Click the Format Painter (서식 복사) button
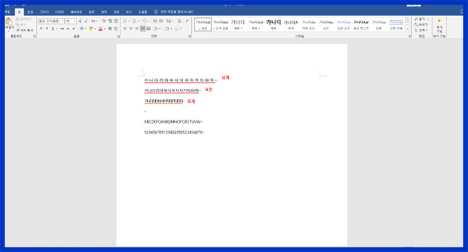Image resolution: width=468 pixels, height=252 pixels. [25, 30]
